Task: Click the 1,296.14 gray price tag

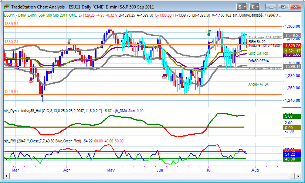Action: [x=292, y=66]
